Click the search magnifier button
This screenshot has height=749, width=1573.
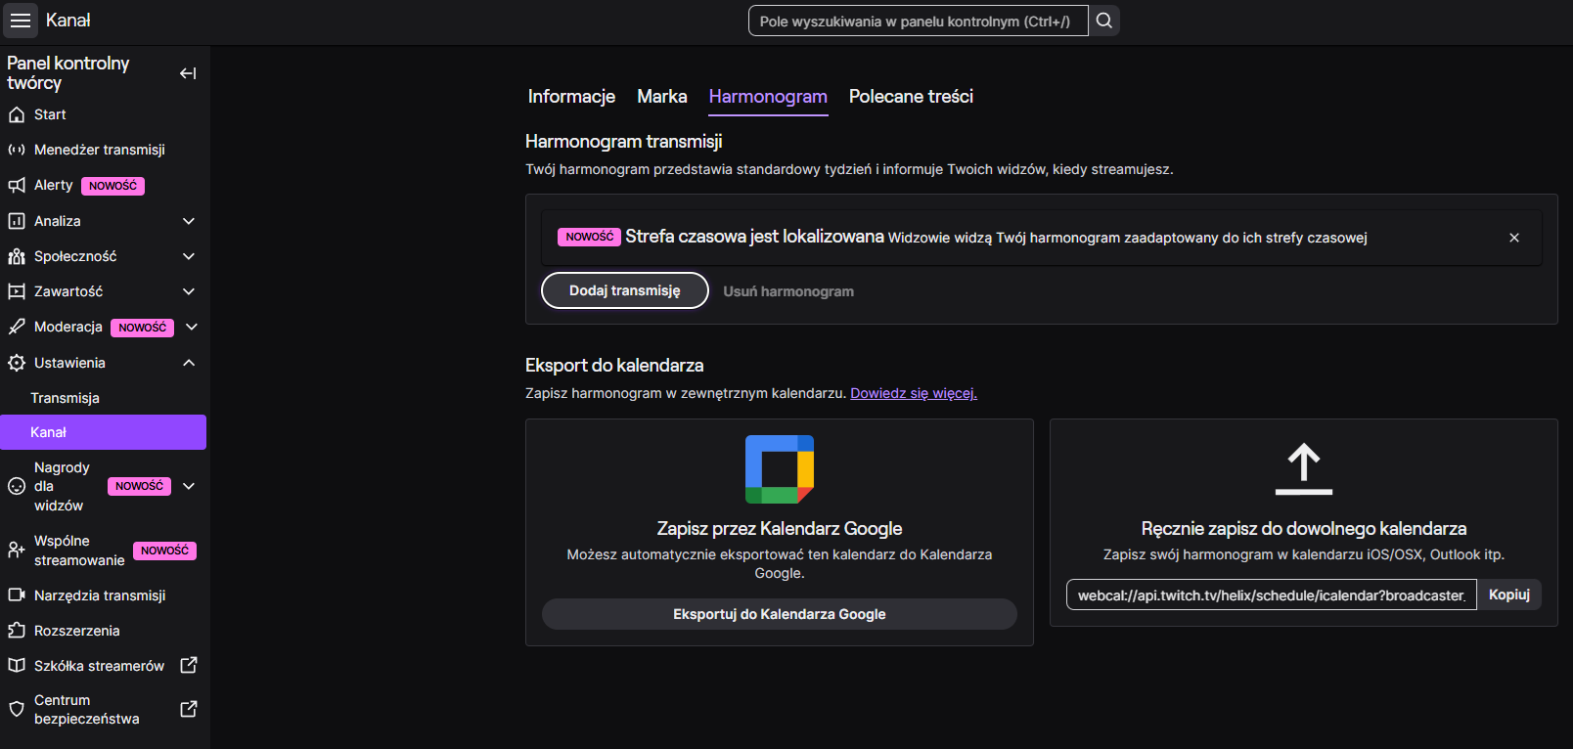coord(1104,21)
